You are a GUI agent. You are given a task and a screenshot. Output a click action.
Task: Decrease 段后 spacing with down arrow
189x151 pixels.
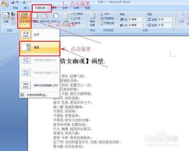pyautogui.click(x=173, y=26)
